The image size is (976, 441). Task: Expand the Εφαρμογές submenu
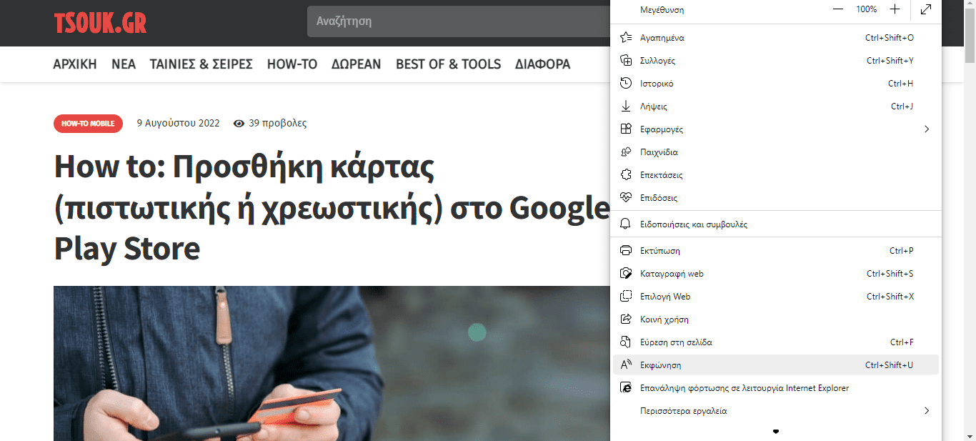tap(927, 129)
